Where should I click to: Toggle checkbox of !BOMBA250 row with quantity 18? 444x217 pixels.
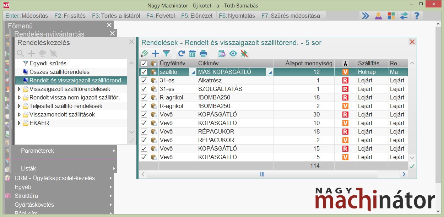pos(144,98)
